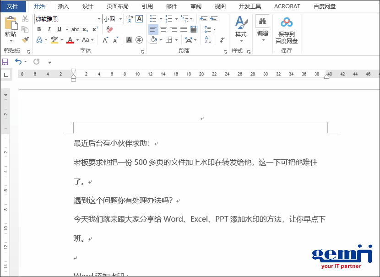380x277 pixels.
Task: Toggle italic formatting
Action: [49, 29]
